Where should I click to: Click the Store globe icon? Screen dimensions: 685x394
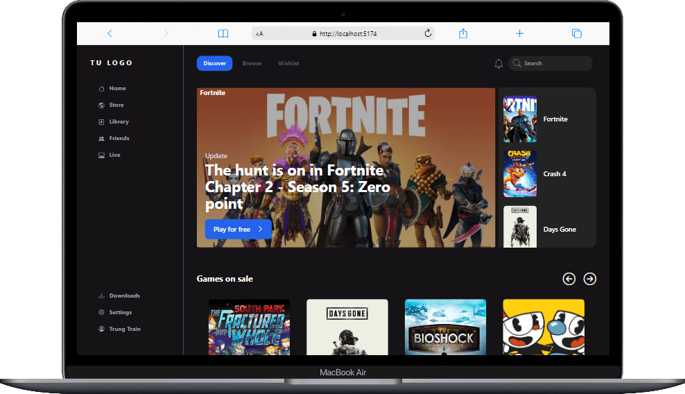(101, 105)
